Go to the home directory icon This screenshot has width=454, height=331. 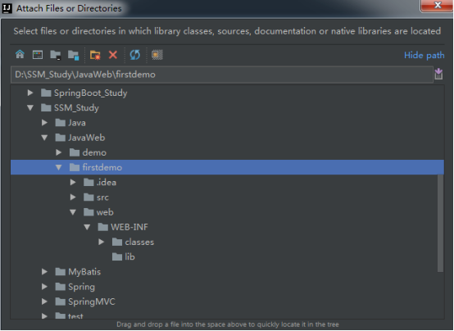pyautogui.click(x=20, y=54)
